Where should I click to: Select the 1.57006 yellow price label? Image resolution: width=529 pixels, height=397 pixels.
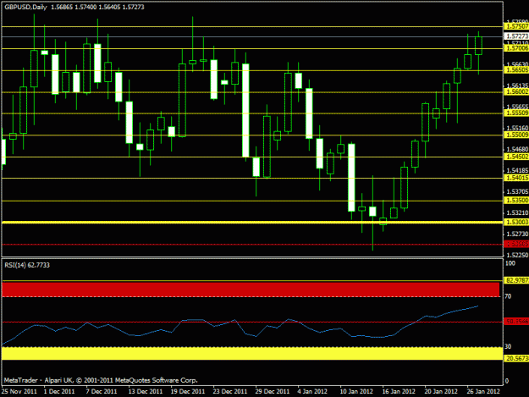[x=516, y=48]
